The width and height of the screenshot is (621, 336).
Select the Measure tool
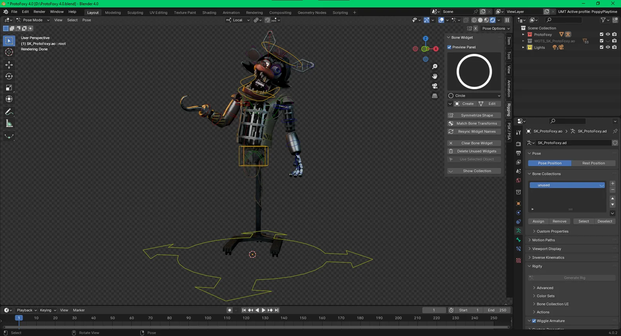[9, 124]
